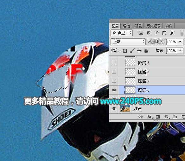This screenshot has width=185, height=161.
Task: Click 图层 3 thumbnail
Action: pos(130,72)
